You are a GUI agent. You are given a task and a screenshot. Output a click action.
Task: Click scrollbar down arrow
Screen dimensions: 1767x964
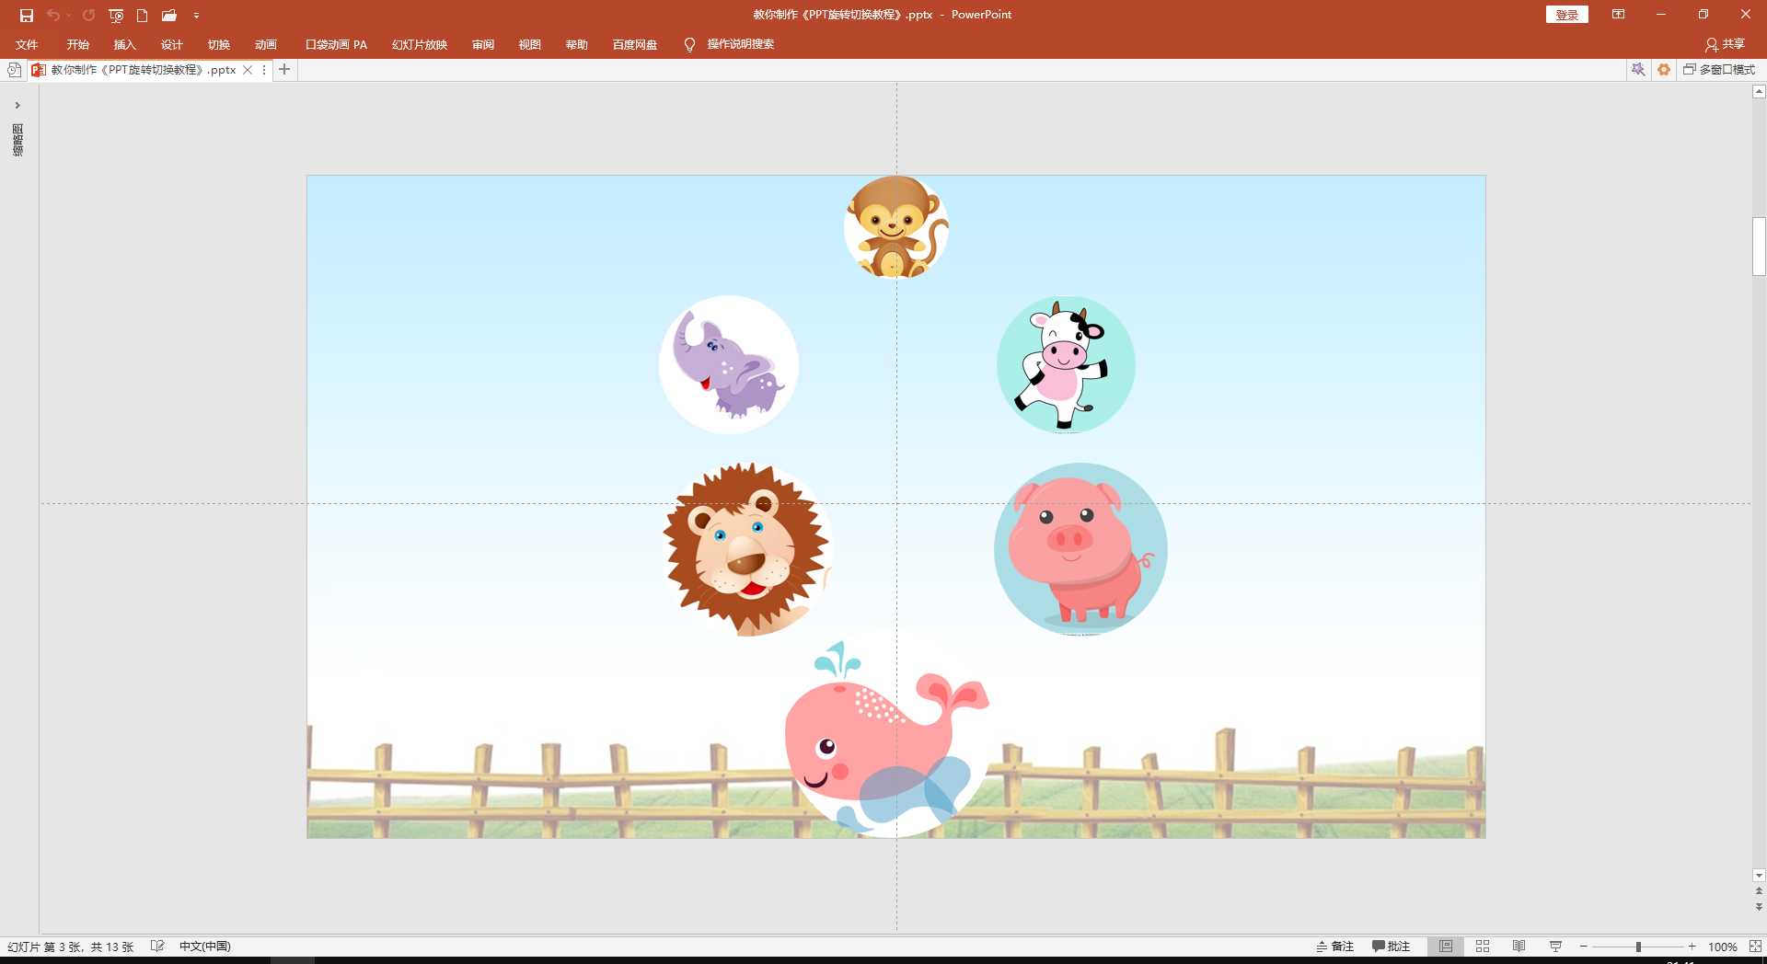click(1759, 876)
